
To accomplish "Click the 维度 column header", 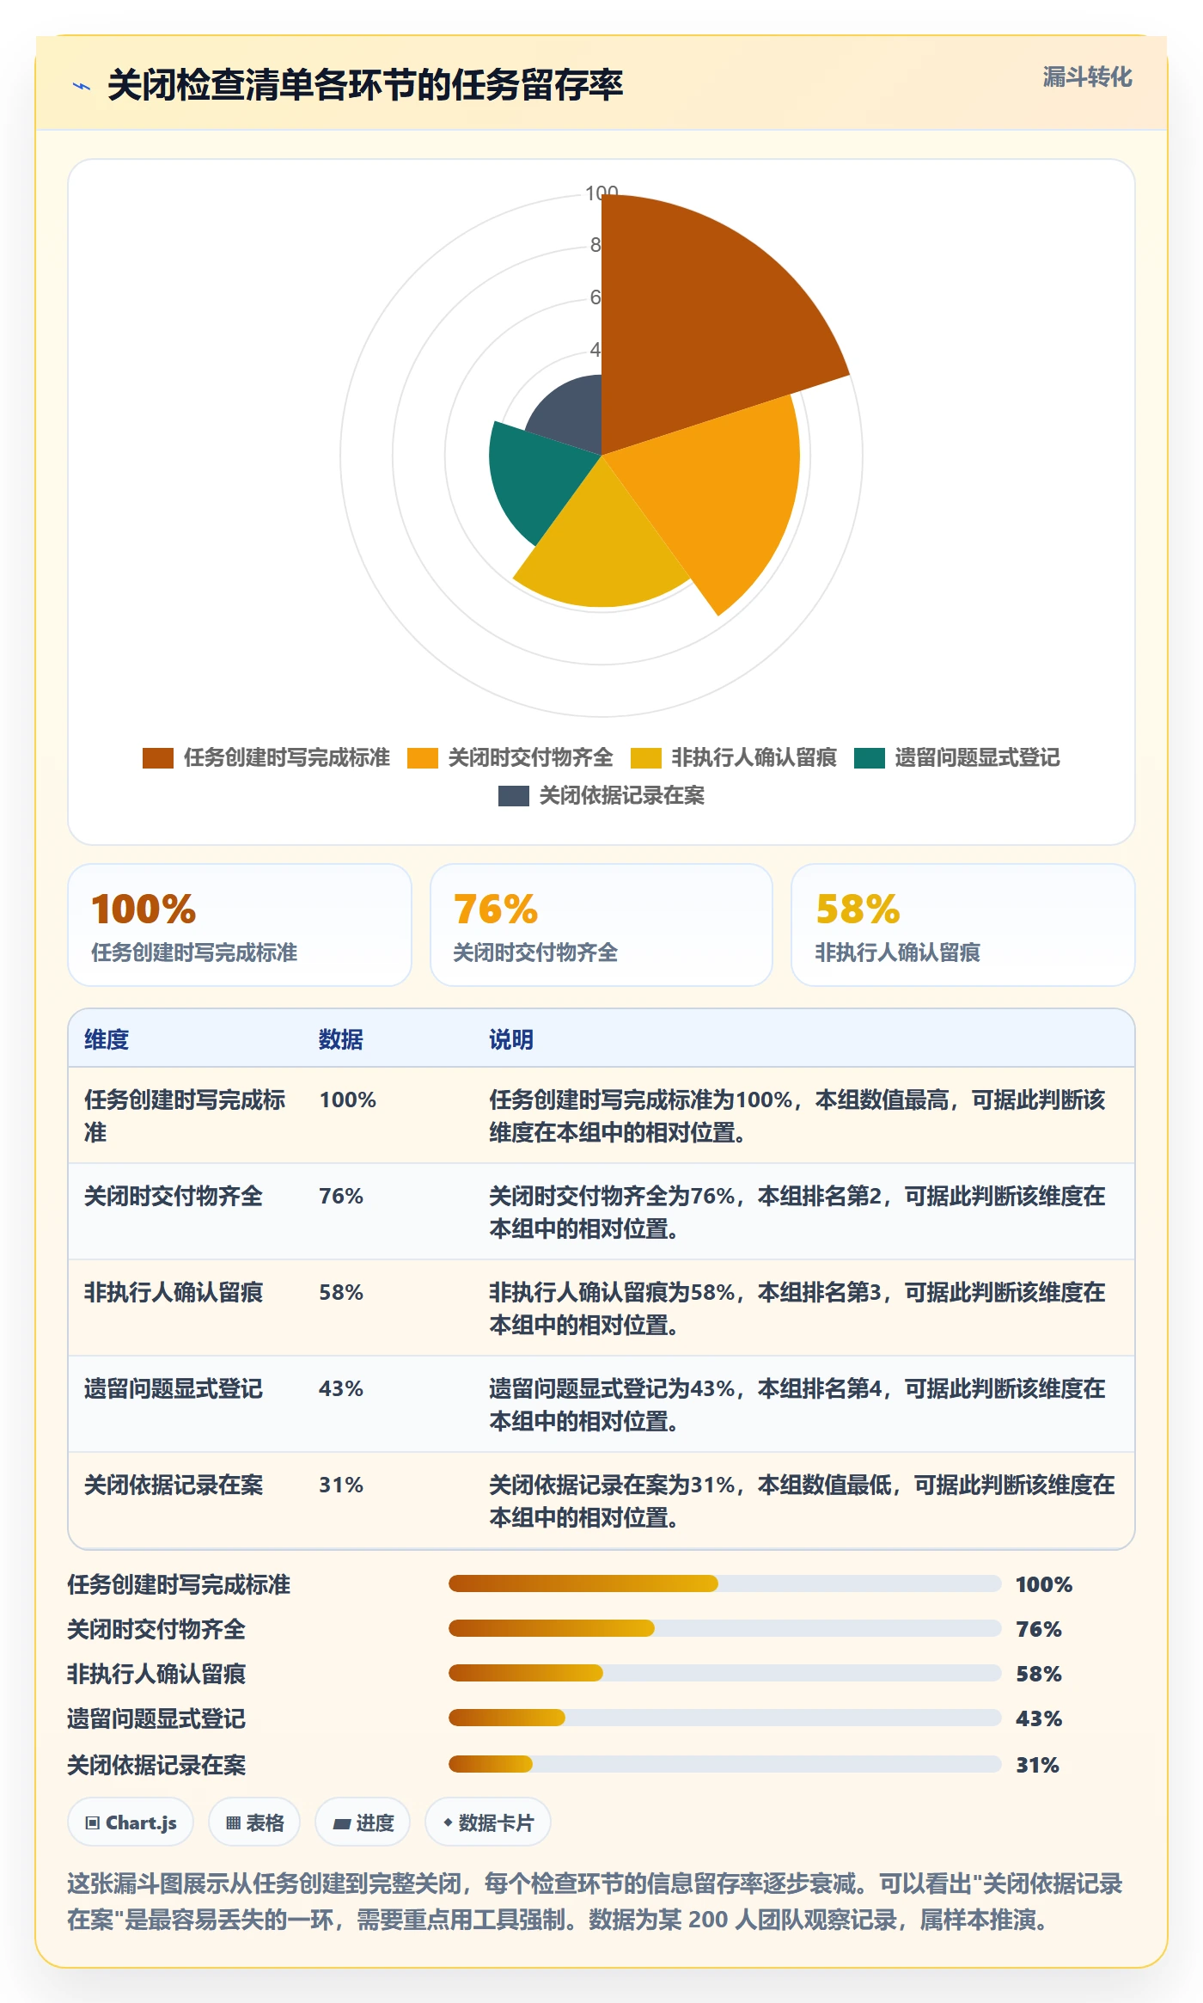I will [107, 1039].
